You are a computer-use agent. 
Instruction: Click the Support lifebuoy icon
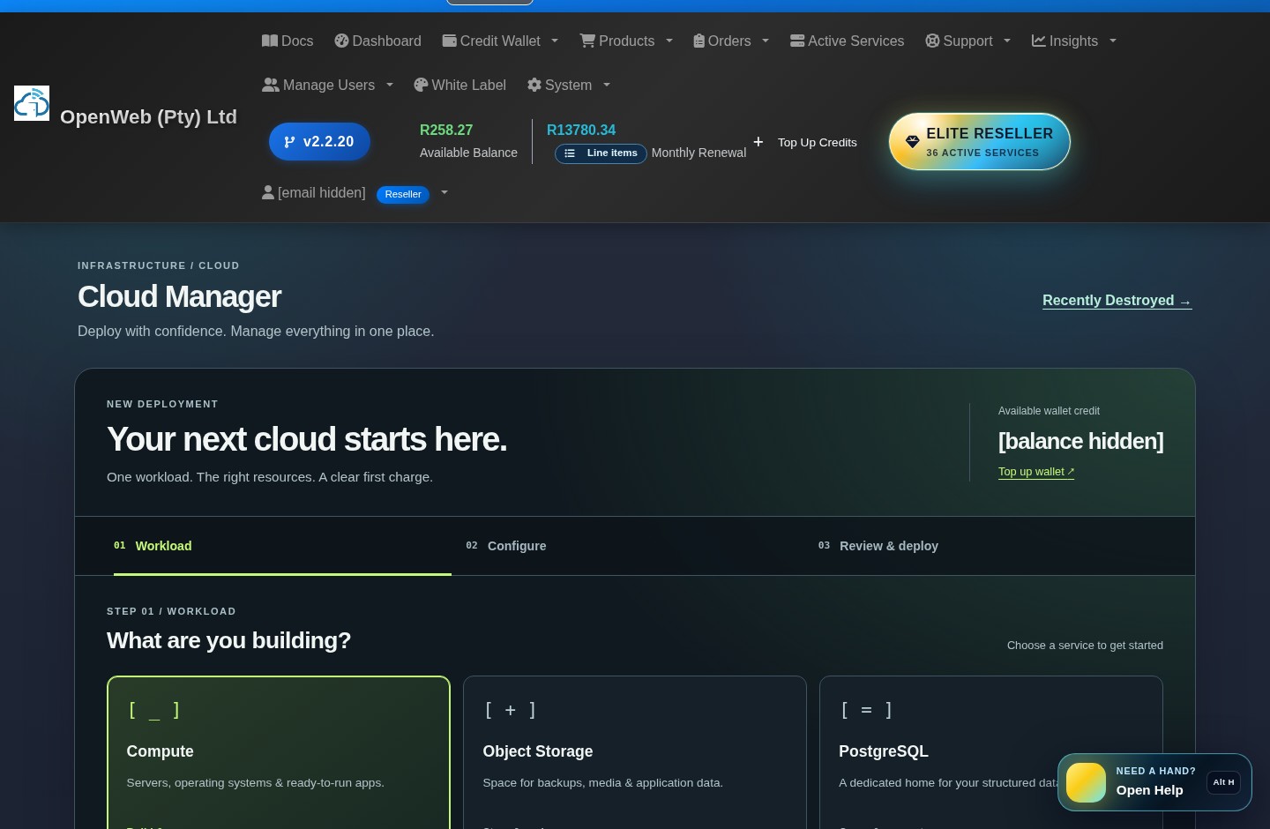tap(932, 41)
